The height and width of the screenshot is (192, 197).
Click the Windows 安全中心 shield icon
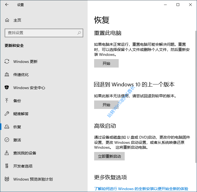coord(7,87)
